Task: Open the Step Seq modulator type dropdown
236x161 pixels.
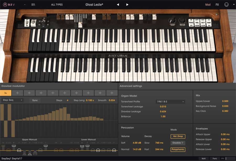Action: (12, 100)
